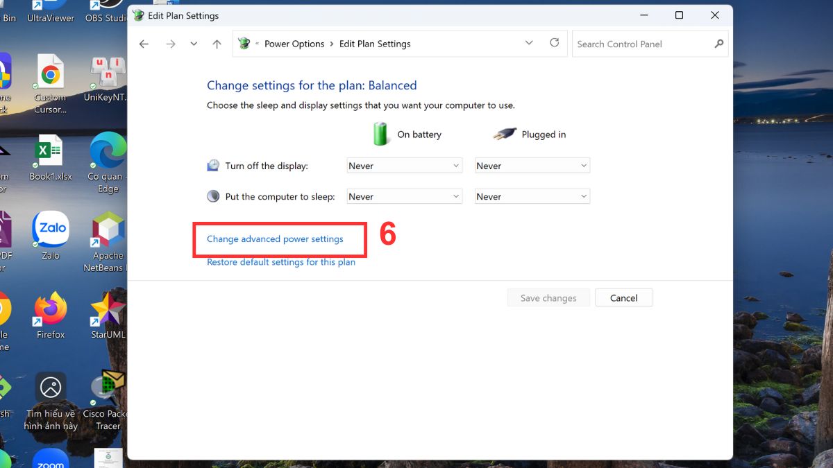Screen dimensions: 833x468
Task: Refresh the Edit Plan Settings page
Action: (554, 43)
